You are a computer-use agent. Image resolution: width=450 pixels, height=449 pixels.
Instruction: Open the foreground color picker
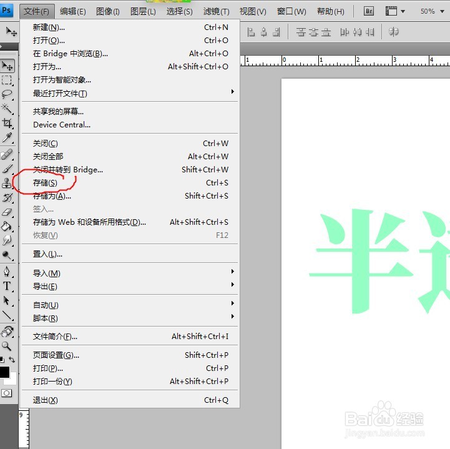(4, 372)
